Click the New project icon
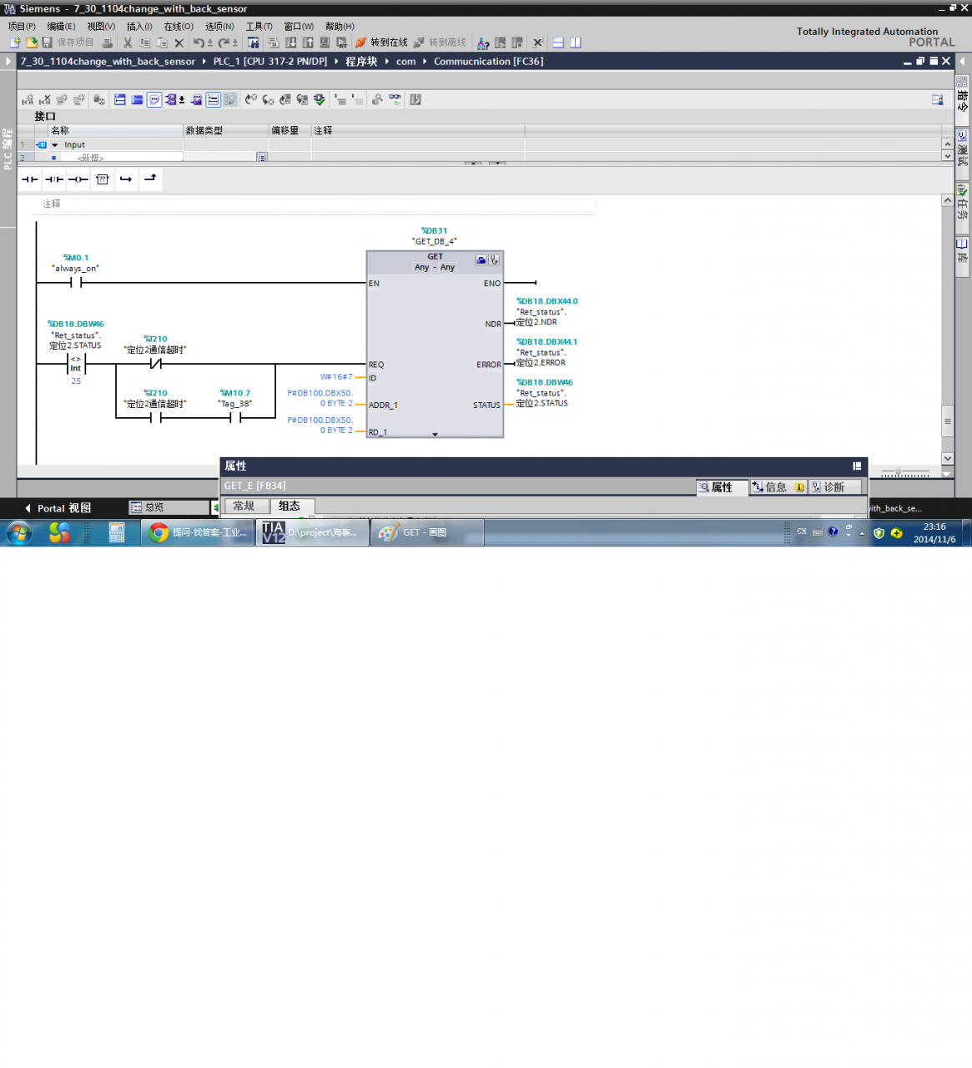The image size is (972, 1068). (x=15, y=43)
